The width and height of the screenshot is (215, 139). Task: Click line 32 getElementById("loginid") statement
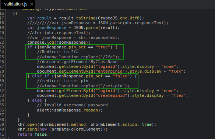pyautogui.click(x=107, y=91)
